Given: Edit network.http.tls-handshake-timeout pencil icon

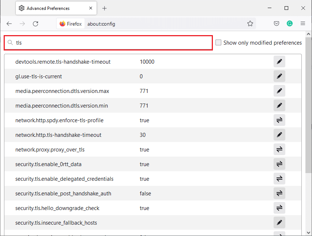Looking at the screenshot, I should click(x=279, y=135).
